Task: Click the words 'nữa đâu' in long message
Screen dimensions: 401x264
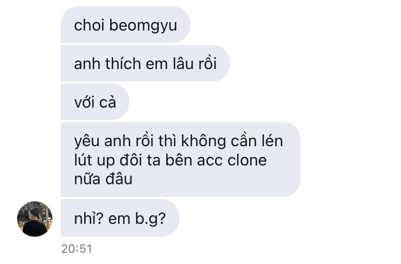Action: click(x=103, y=179)
